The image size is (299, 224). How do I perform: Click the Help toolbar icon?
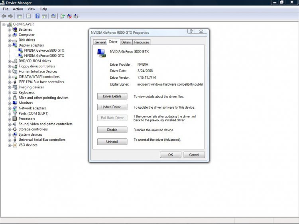tap(37, 16)
